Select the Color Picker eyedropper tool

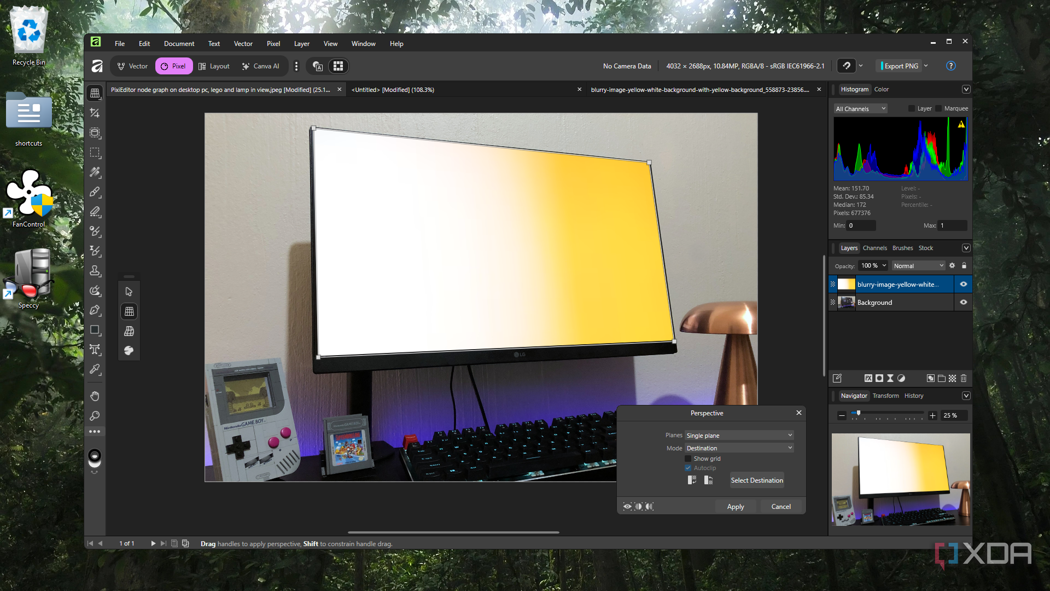point(95,369)
